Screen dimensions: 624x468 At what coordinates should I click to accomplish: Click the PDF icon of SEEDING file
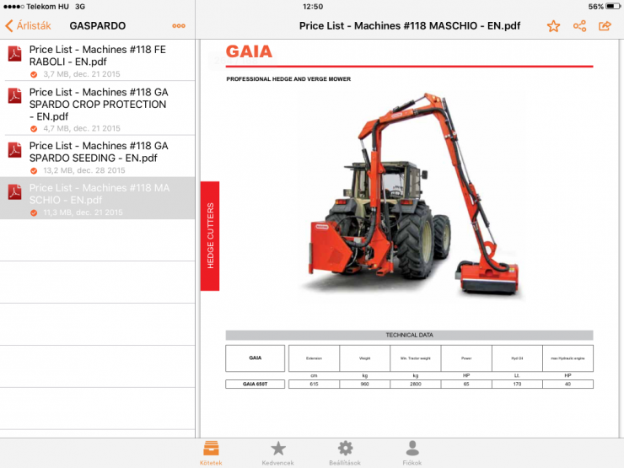click(x=14, y=149)
